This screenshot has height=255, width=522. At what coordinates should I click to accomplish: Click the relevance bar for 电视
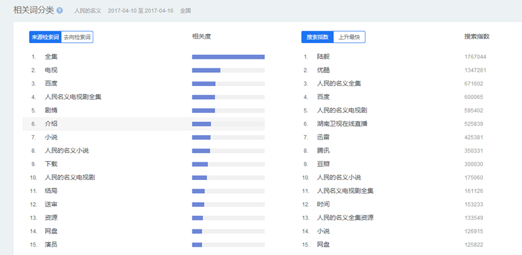tap(228, 70)
